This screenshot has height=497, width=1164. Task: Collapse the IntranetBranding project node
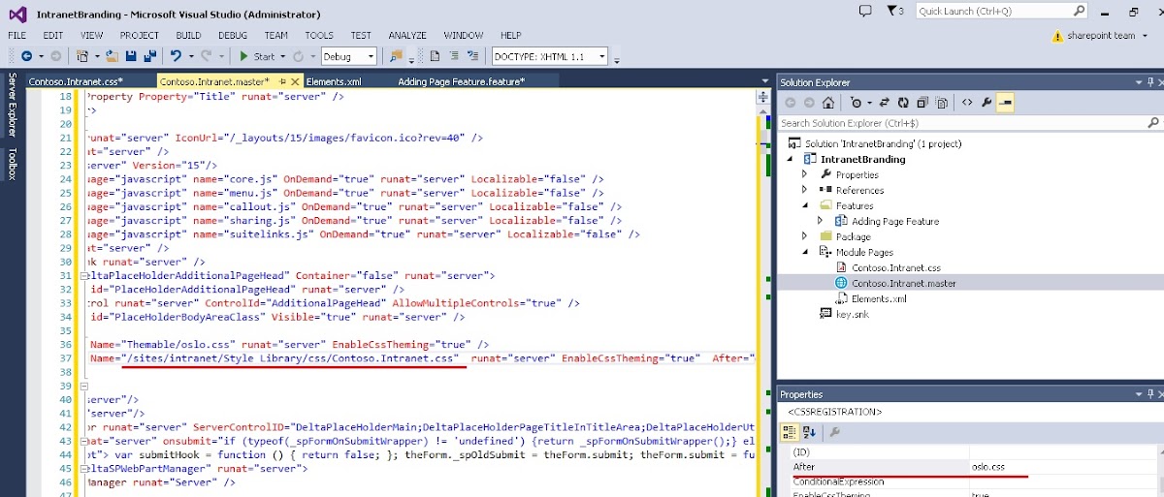(x=789, y=159)
